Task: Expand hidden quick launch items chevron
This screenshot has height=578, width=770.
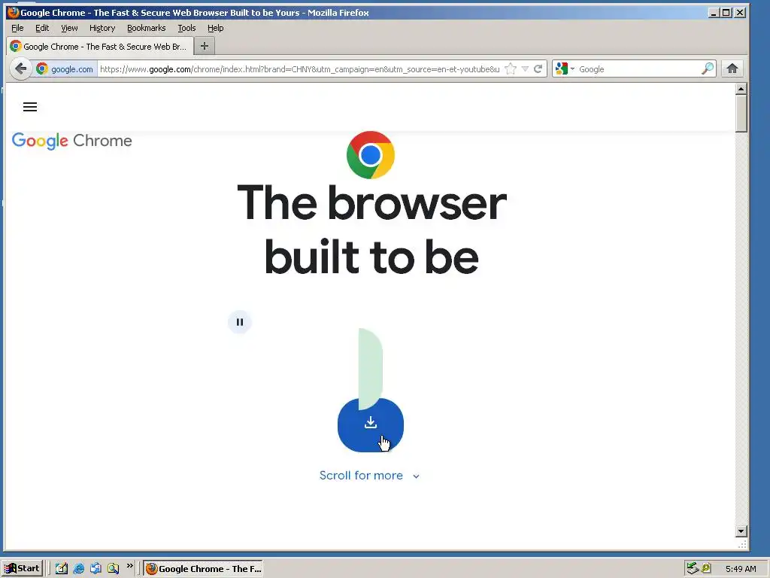Action: click(x=129, y=566)
